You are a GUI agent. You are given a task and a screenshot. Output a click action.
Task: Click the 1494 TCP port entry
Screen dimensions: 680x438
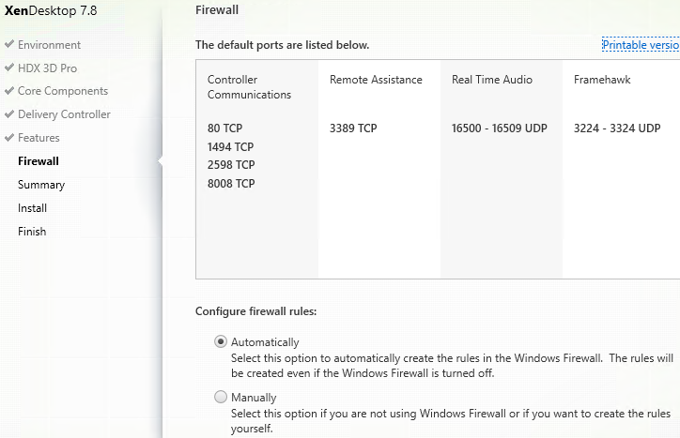point(230,147)
